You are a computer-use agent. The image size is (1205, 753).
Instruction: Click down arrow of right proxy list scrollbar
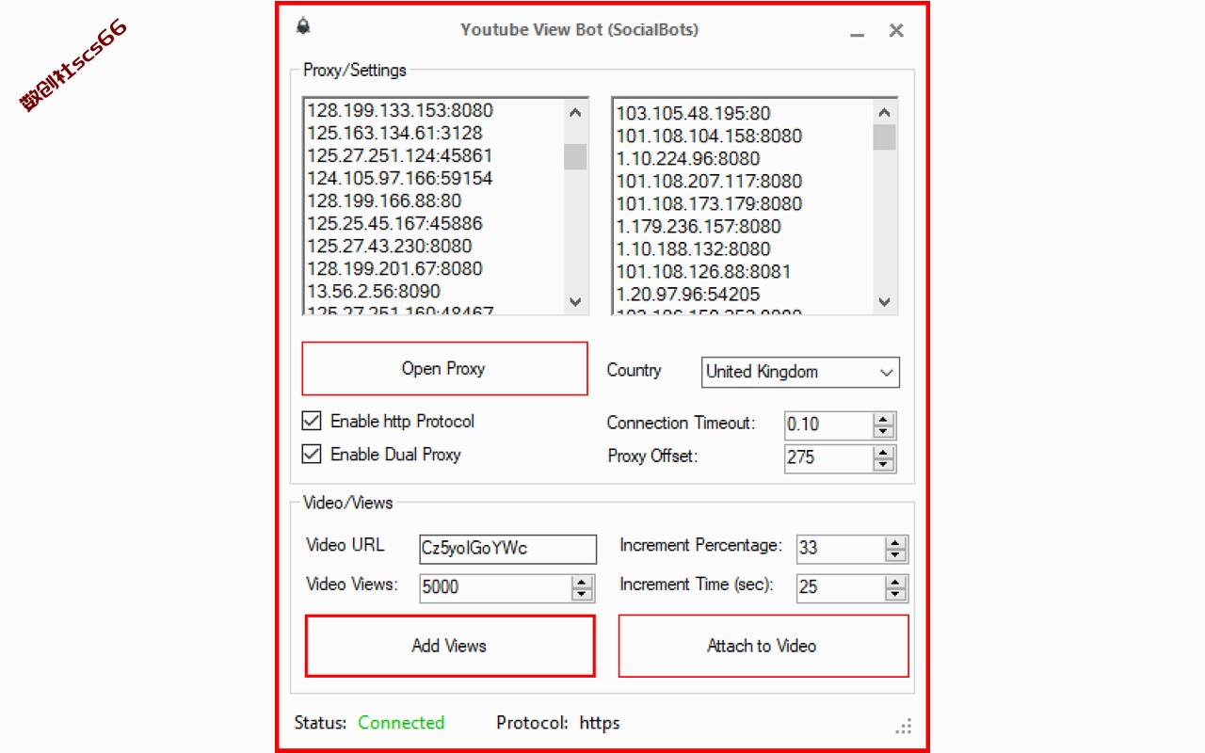[x=884, y=301]
